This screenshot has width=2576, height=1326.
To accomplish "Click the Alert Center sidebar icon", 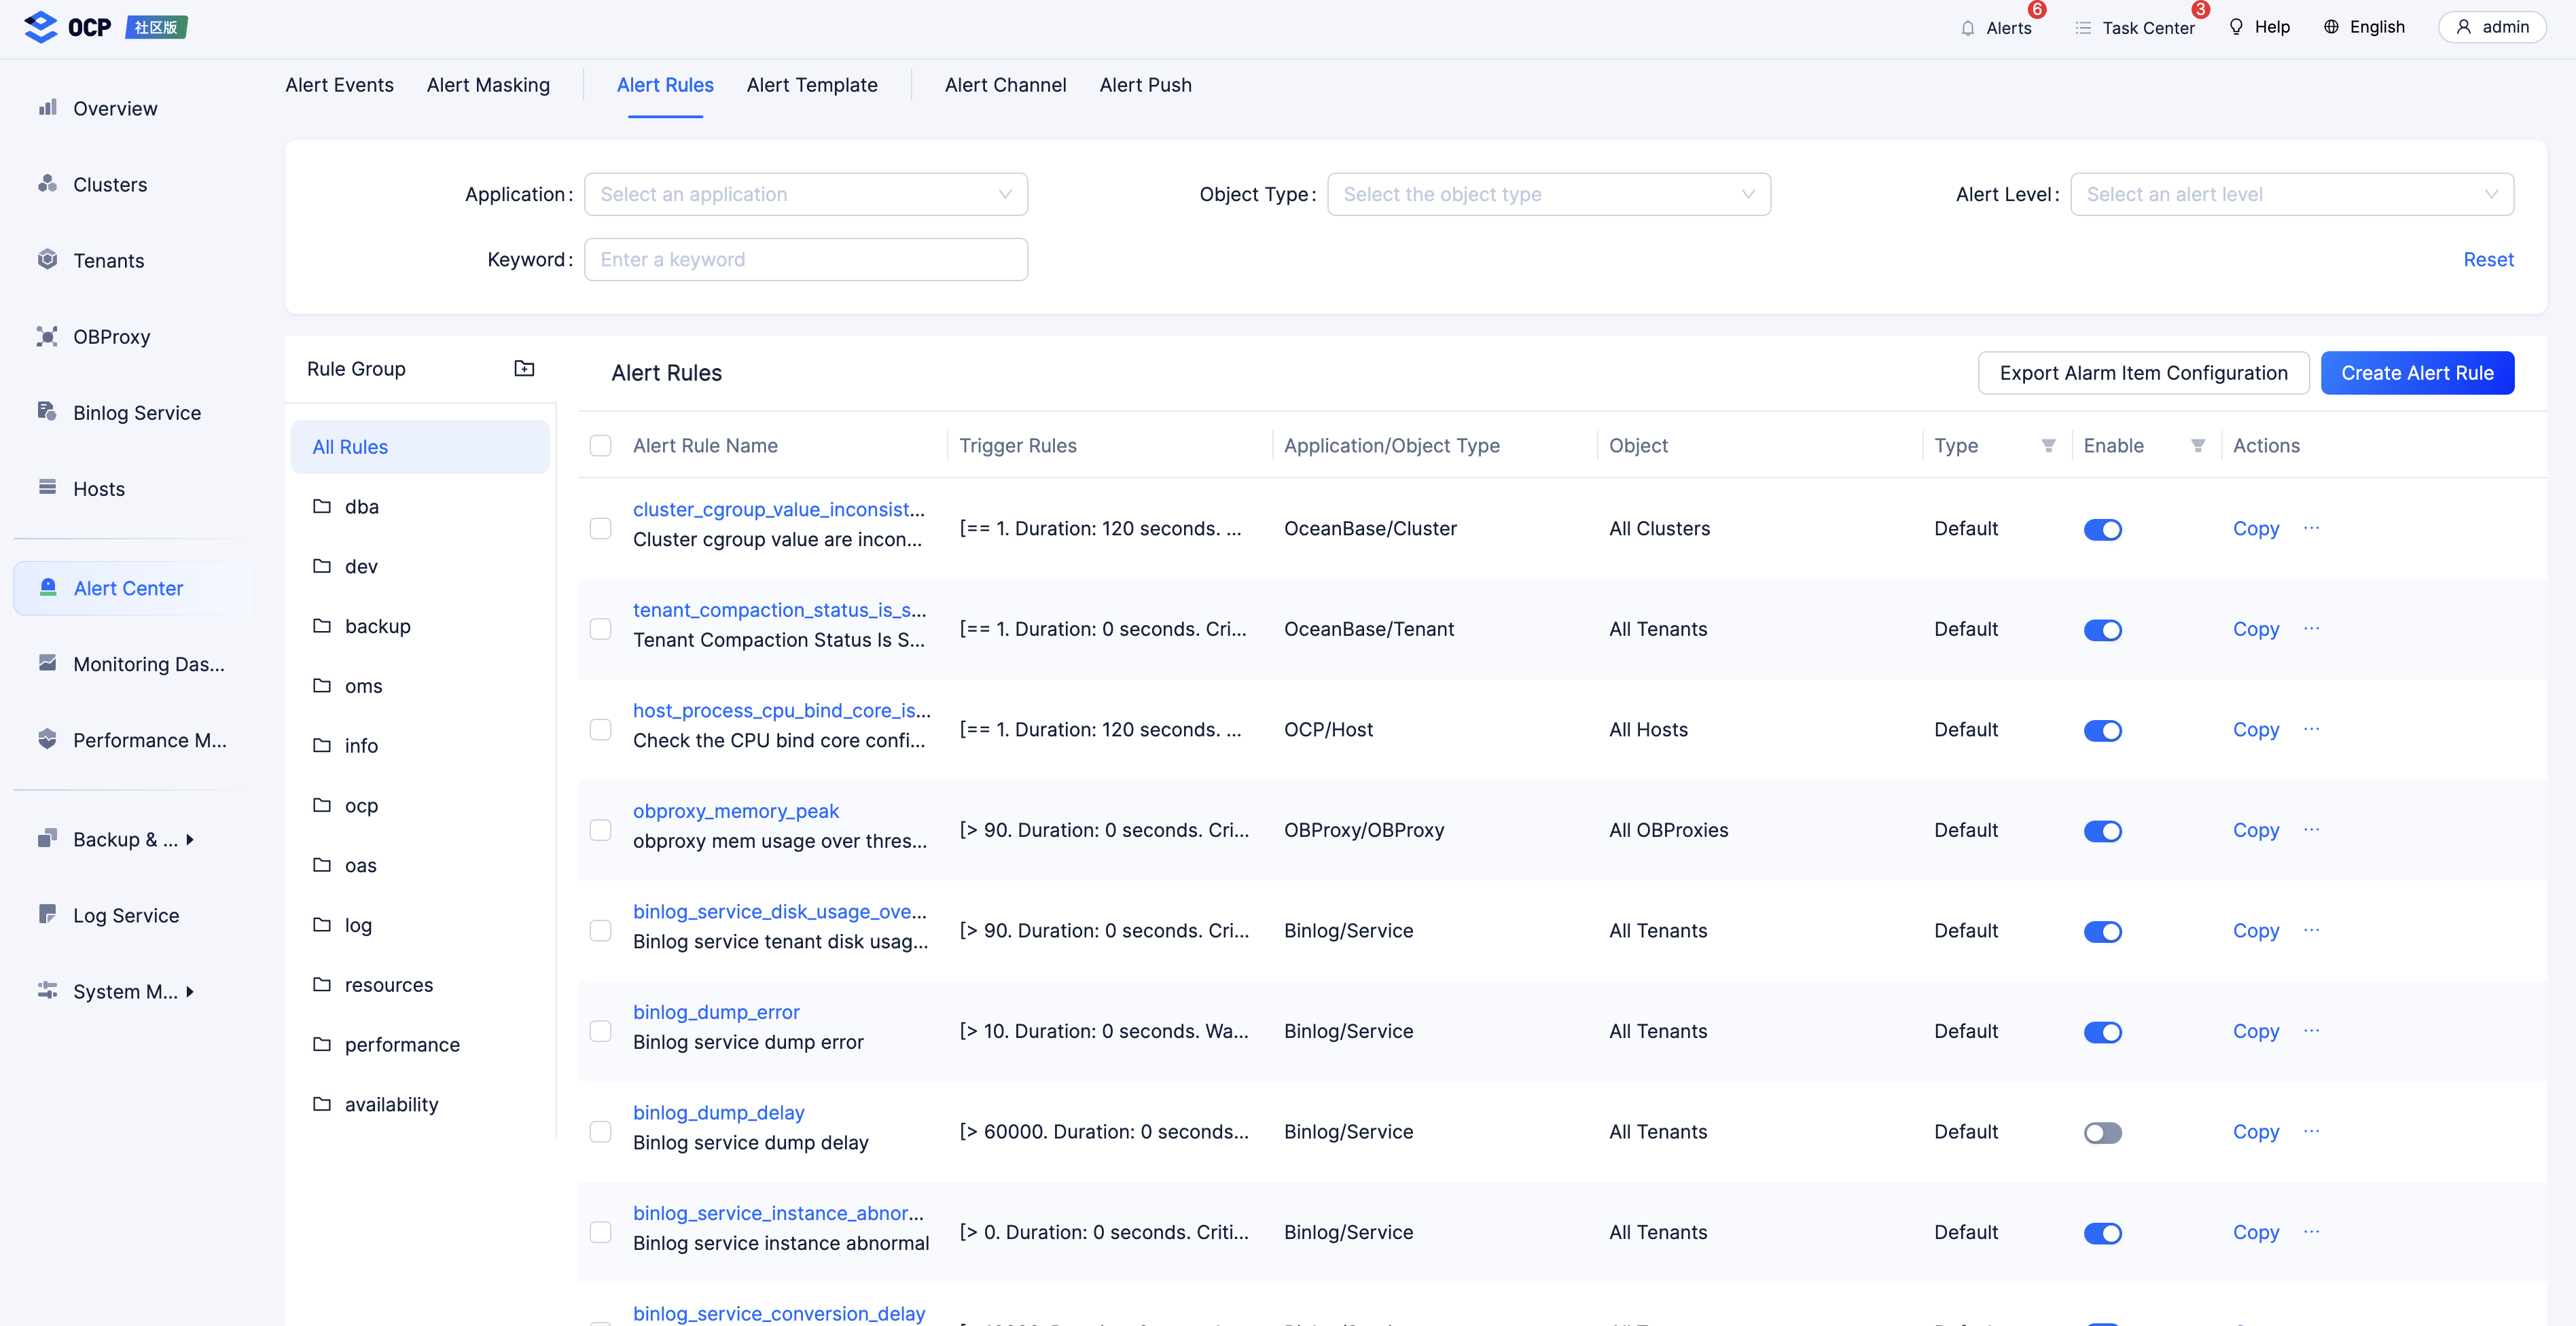I will tap(47, 587).
